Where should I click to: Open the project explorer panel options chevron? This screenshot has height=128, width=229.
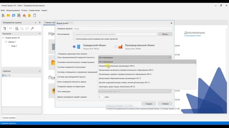pos(35,22)
